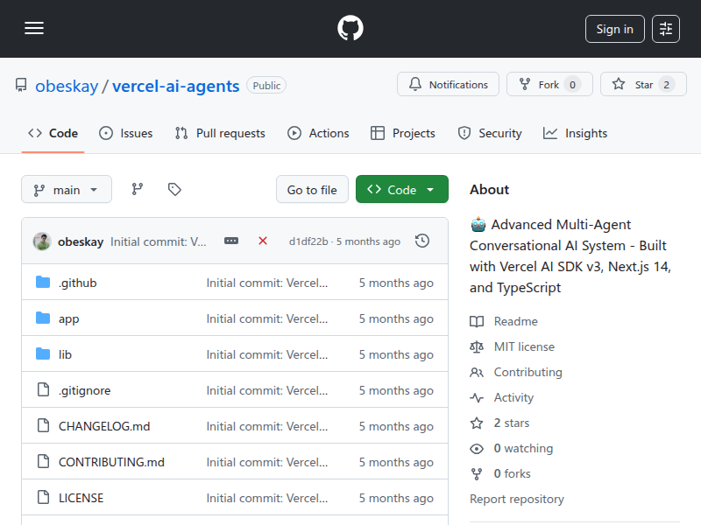Screen dimensions: 701x525
Task: Open the MIT license link
Action: click(524, 346)
